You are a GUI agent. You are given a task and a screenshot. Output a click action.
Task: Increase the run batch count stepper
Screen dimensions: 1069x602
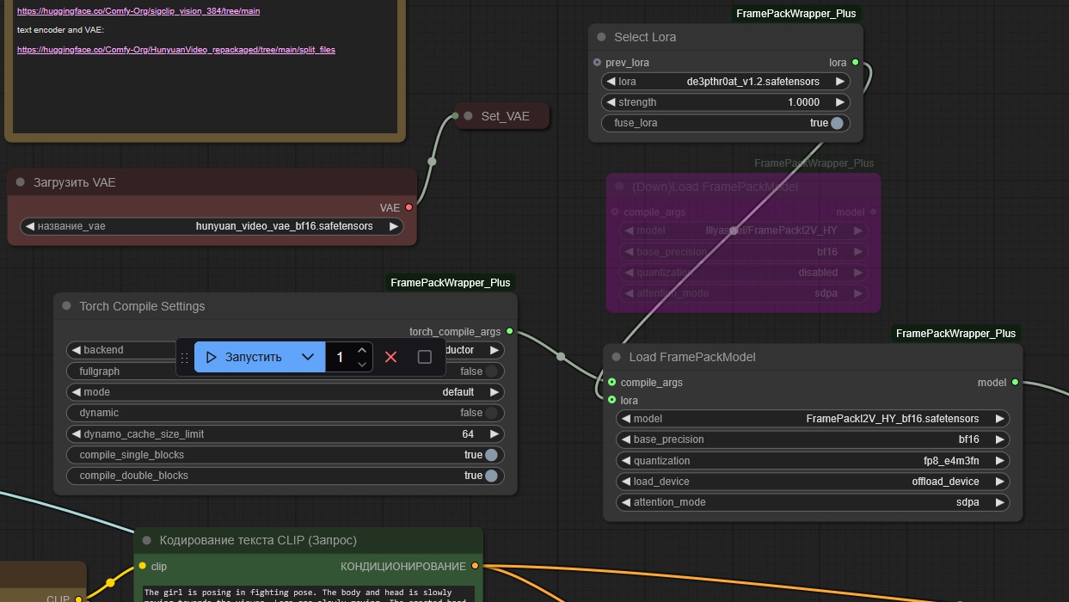tap(362, 350)
